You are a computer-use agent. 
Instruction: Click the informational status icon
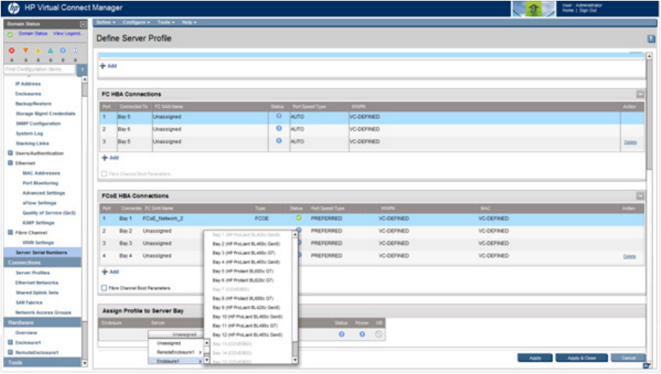click(75, 50)
